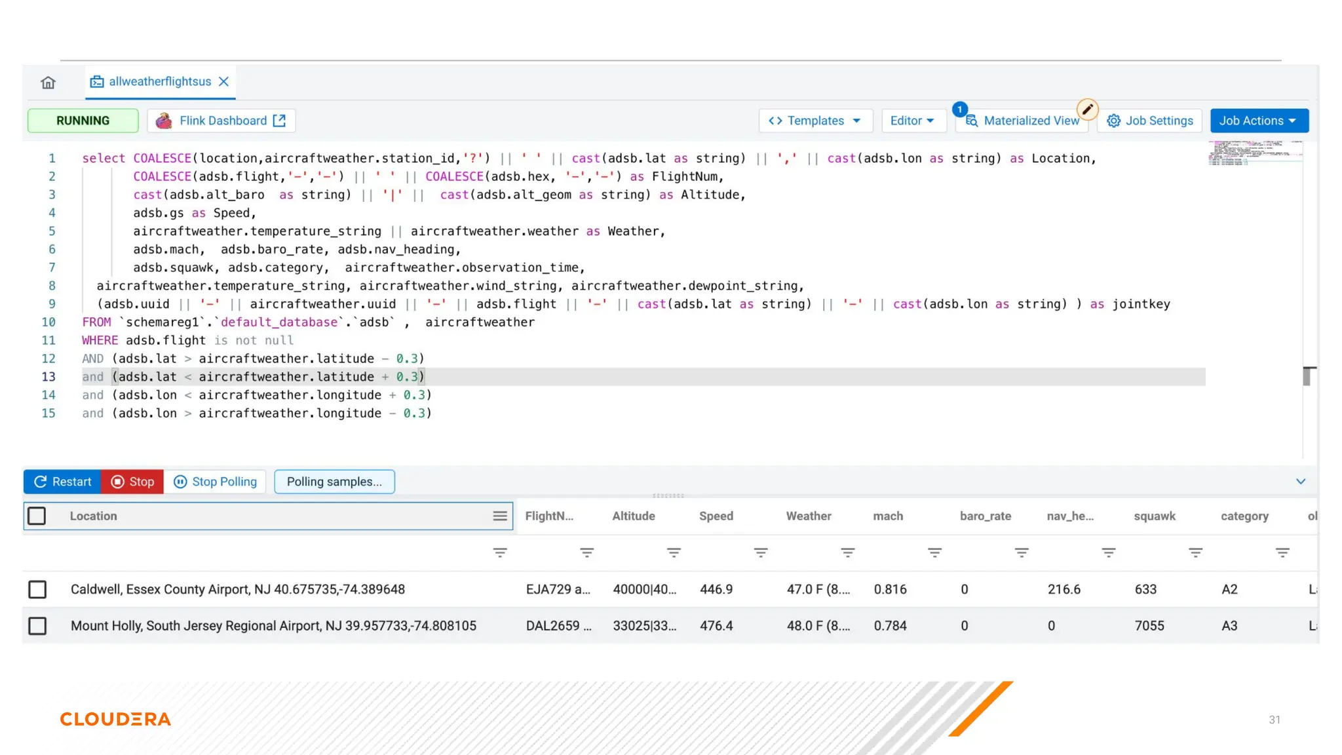Click the home icon
The width and height of the screenshot is (1342, 755).
pos(48,83)
